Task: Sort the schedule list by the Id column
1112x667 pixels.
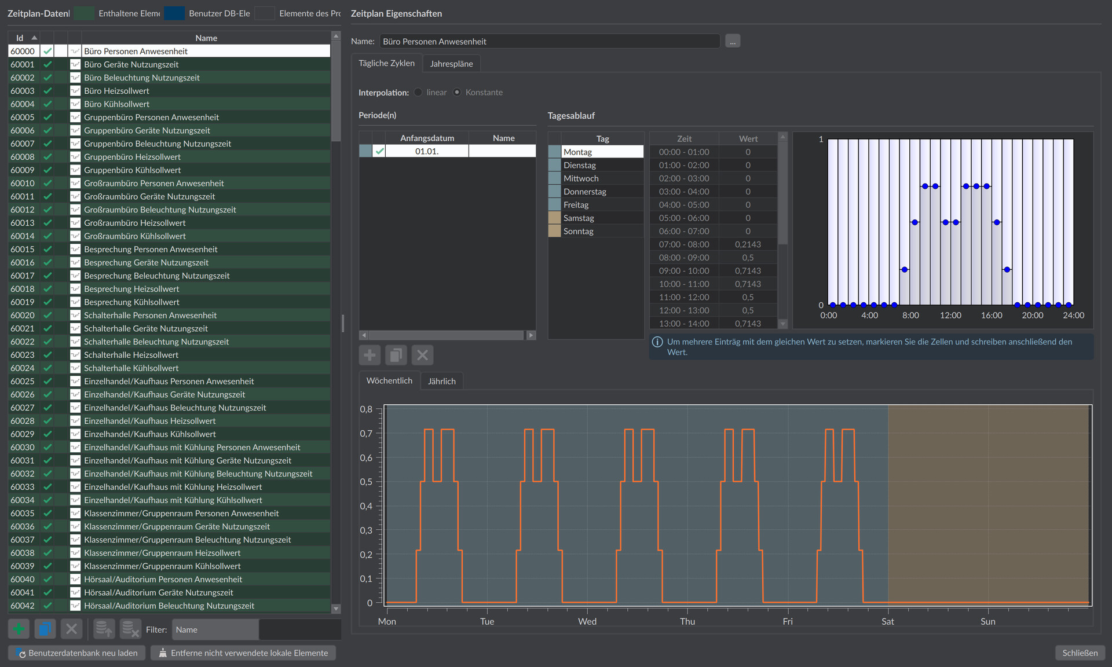Action: point(24,38)
